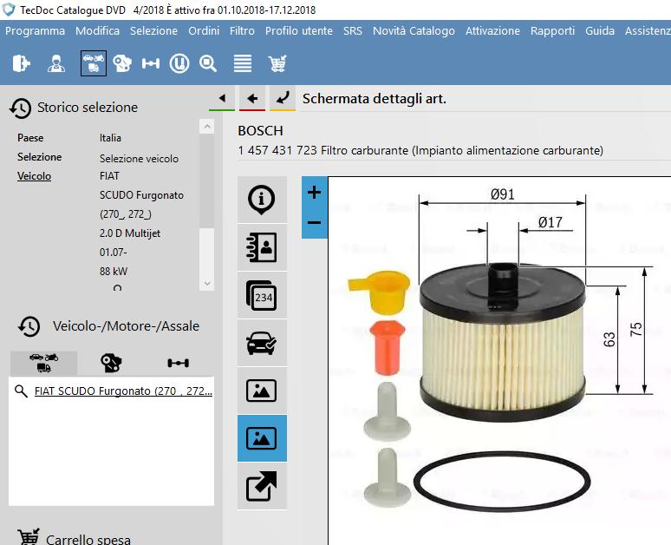
Task: Select the engine search toolbar icon
Action: (122, 63)
